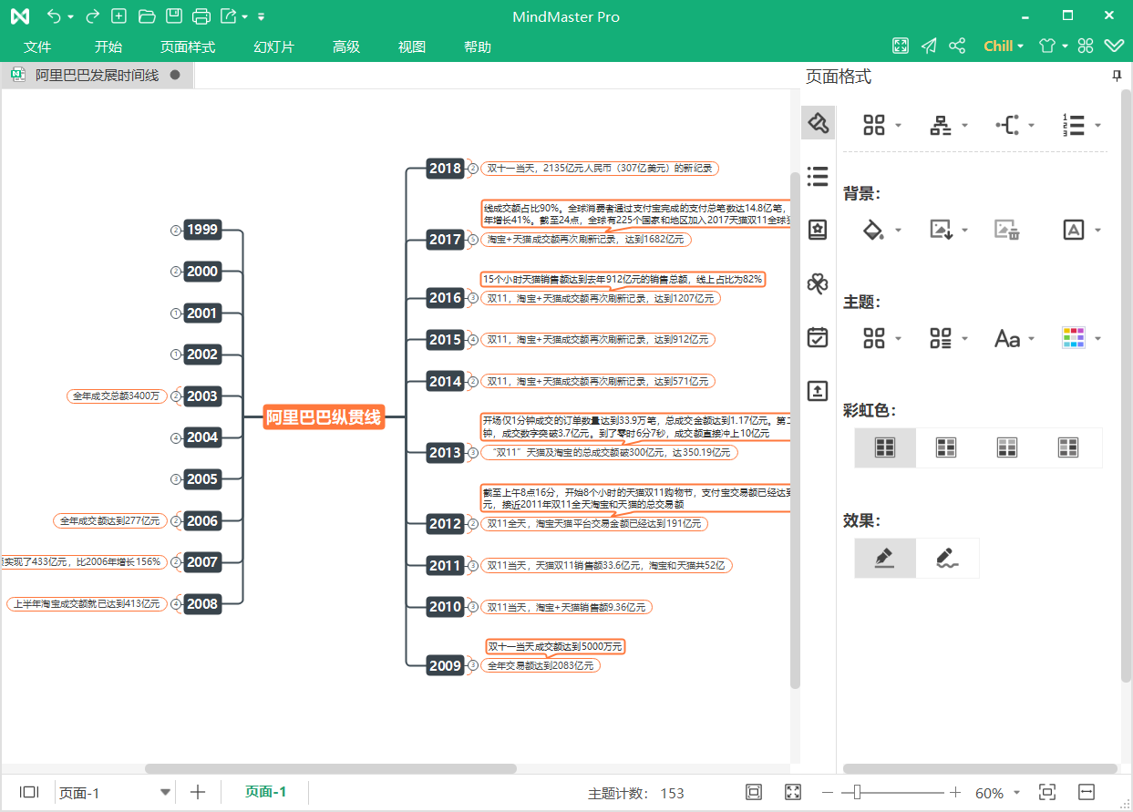The height and width of the screenshot is (812, 1133).
Task: Click the paper plane send icon
Action: point(929,46)
